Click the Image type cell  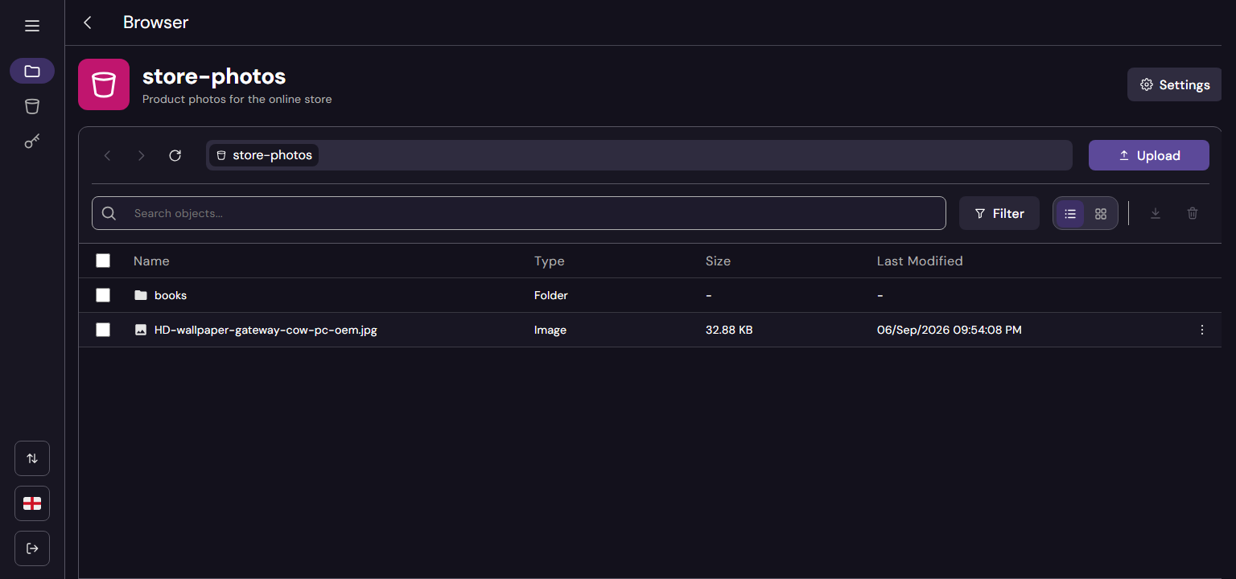pos(550,330)
